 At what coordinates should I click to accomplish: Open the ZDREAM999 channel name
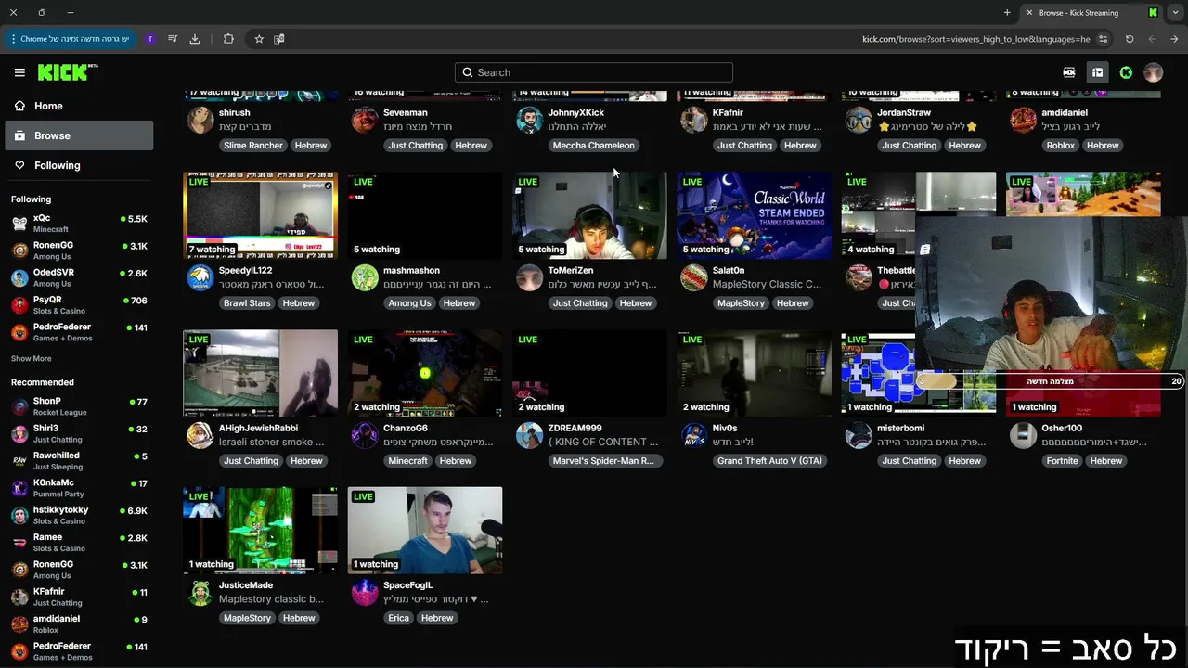point(575,429)
